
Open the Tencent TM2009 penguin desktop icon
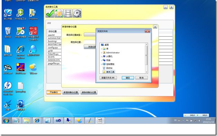pyautogui.click(x=33, y=51)
